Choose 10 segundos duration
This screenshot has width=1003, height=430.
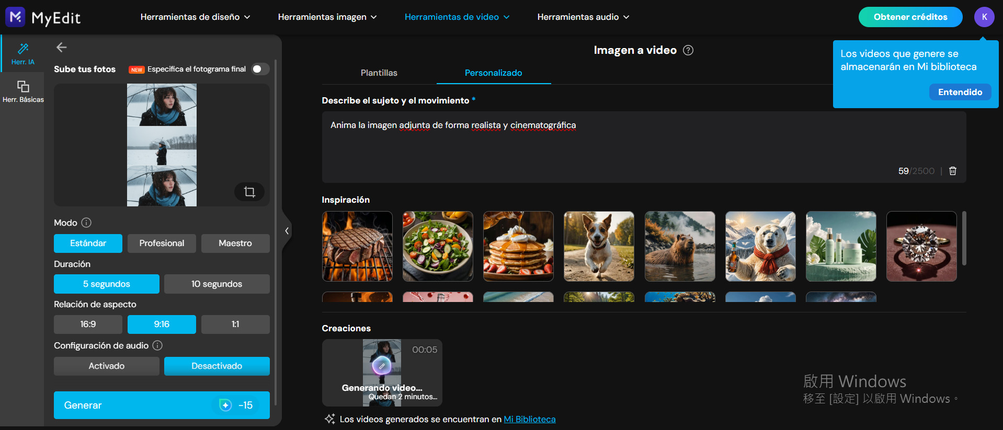coord(217,284)
